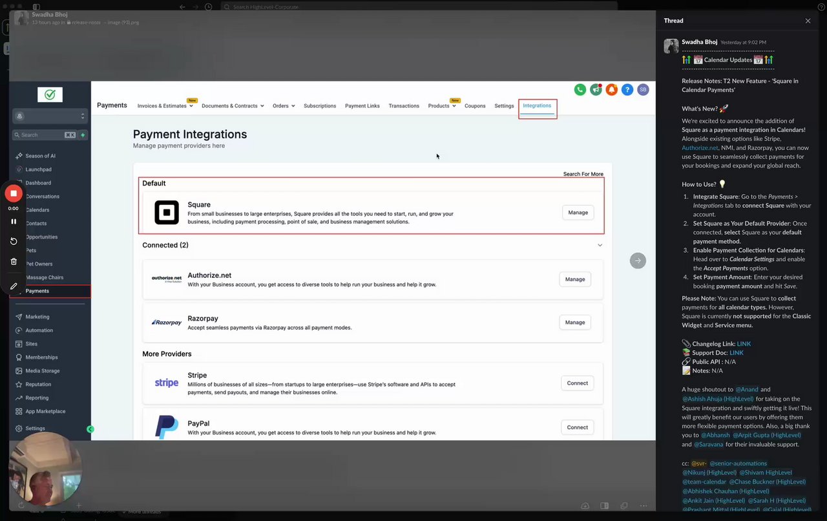Open the sub-account switcher dropdown
Viewport: 827px width, 521px height.
(x=50, y=116)
